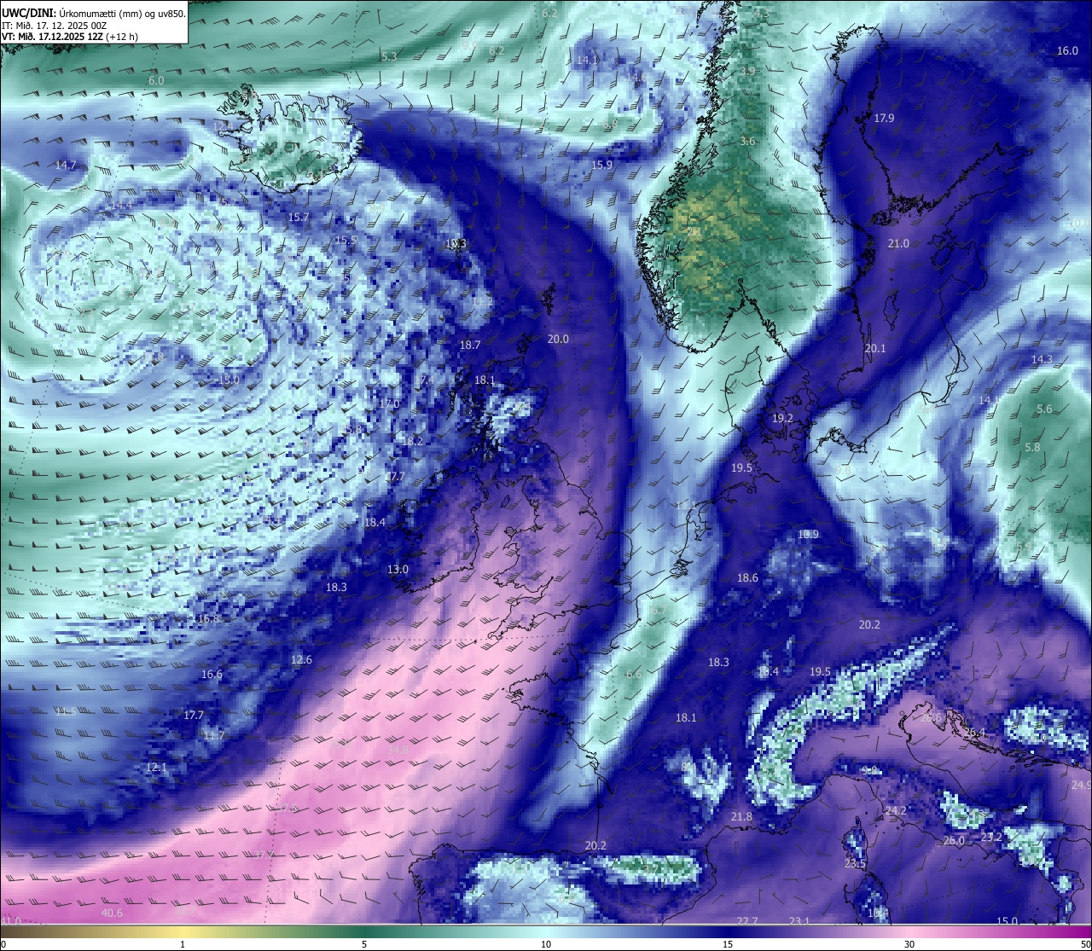The width and height of the screenshot is (1092, 951).
Task: Click the 12.6 value on the map
Action: (301, 659)
